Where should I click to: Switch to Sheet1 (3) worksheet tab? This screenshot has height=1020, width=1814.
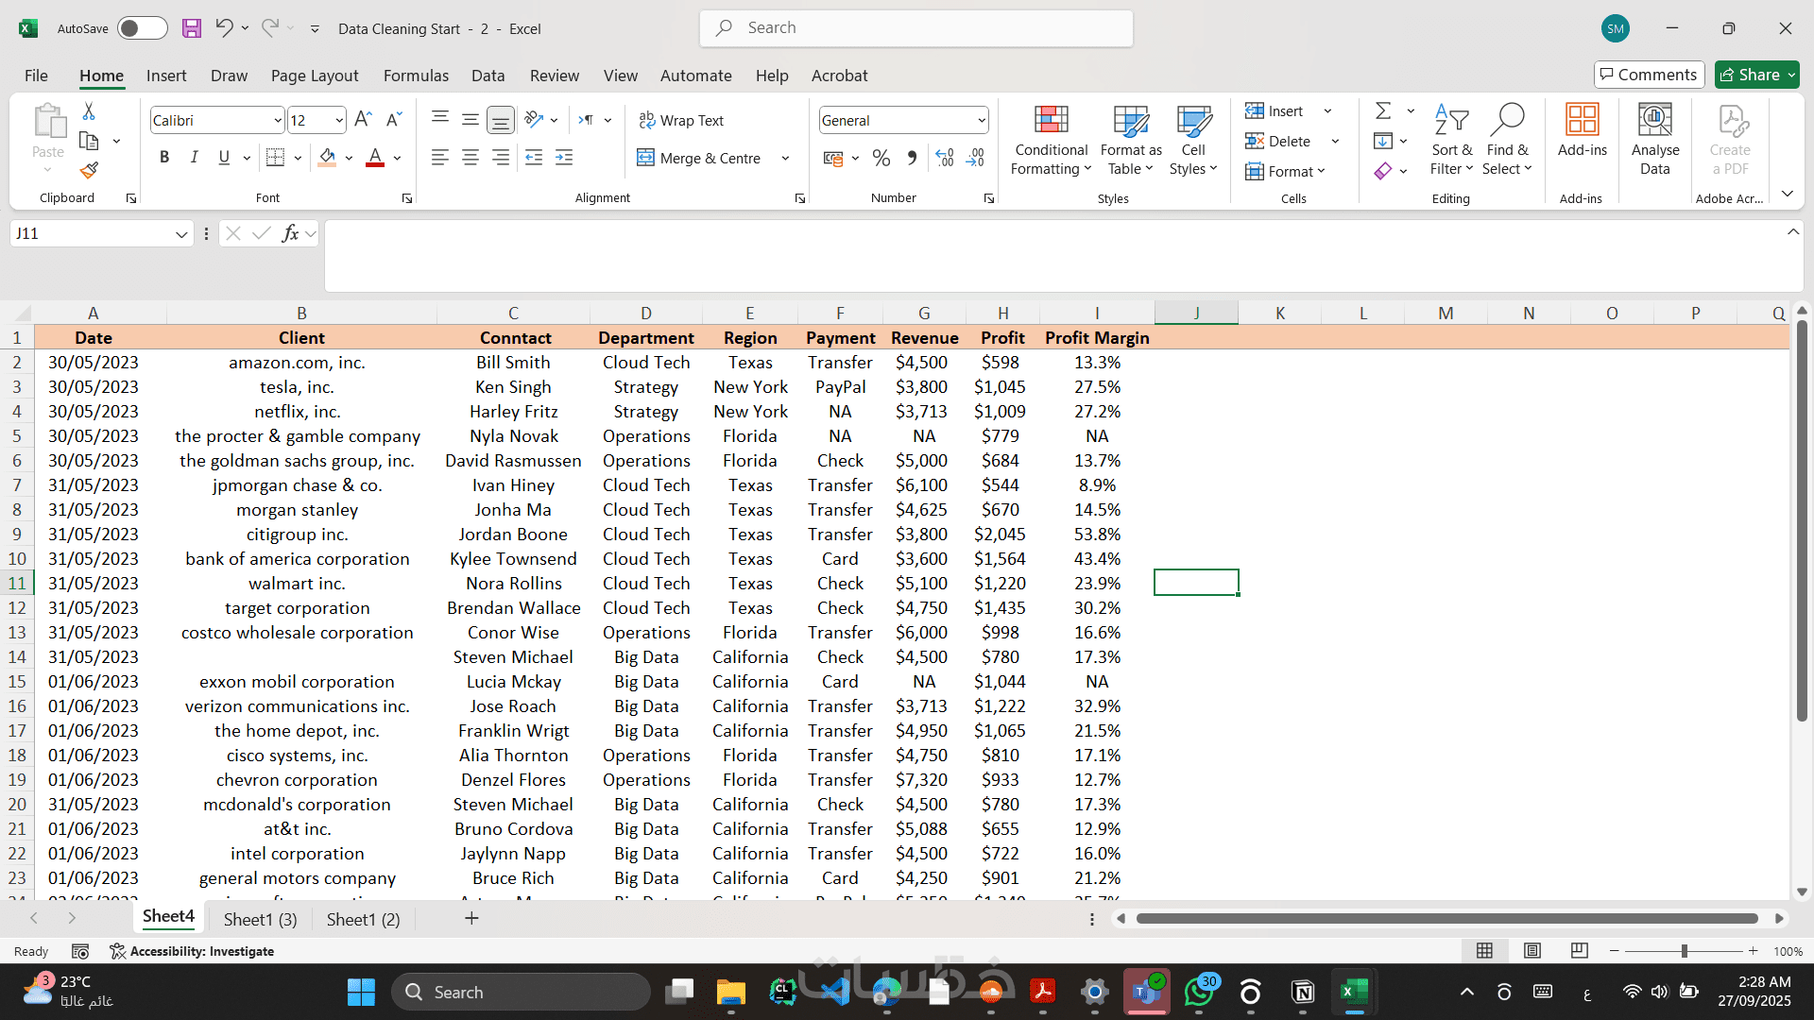260,920
